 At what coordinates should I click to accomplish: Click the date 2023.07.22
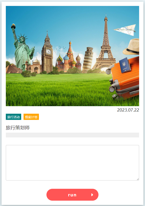tap(128, 110)
